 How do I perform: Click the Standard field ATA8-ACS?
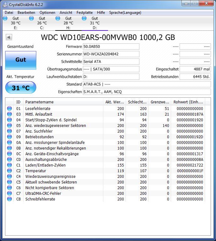pyautogui.click(x=147, y=84)
